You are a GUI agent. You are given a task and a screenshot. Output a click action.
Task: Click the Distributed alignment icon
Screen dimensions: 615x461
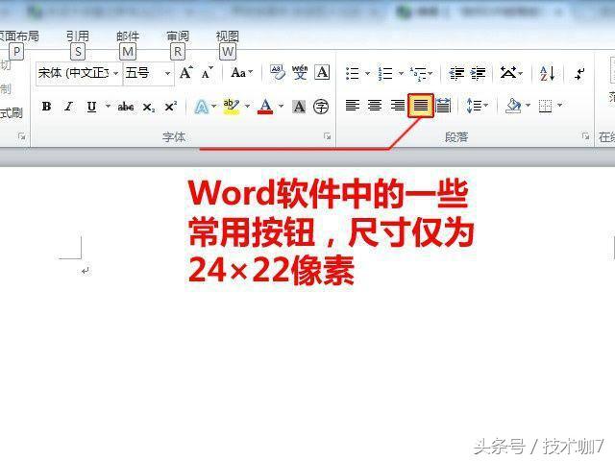pyautogui.click(x=443, y=106)
